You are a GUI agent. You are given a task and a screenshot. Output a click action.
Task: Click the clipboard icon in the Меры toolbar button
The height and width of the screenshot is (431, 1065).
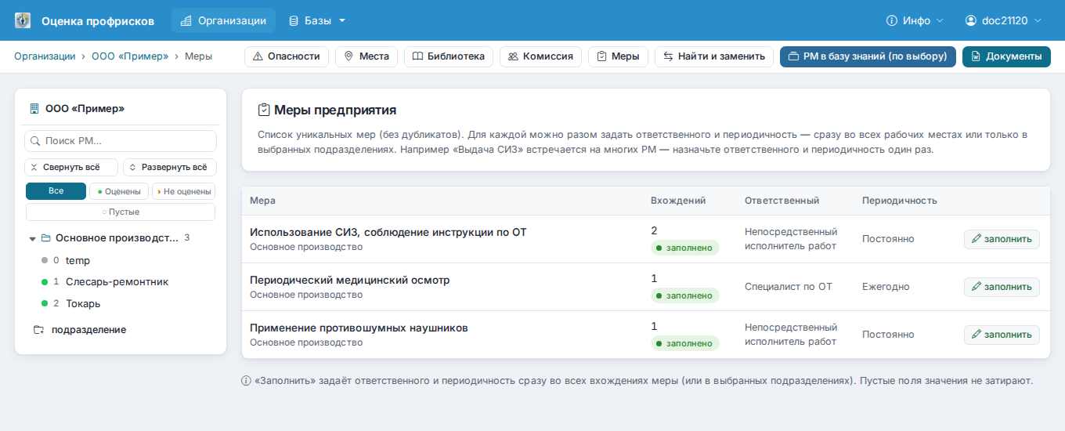tap(601, 56)
